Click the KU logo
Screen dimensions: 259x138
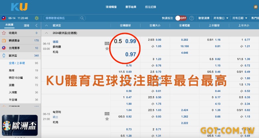point(19,7)
